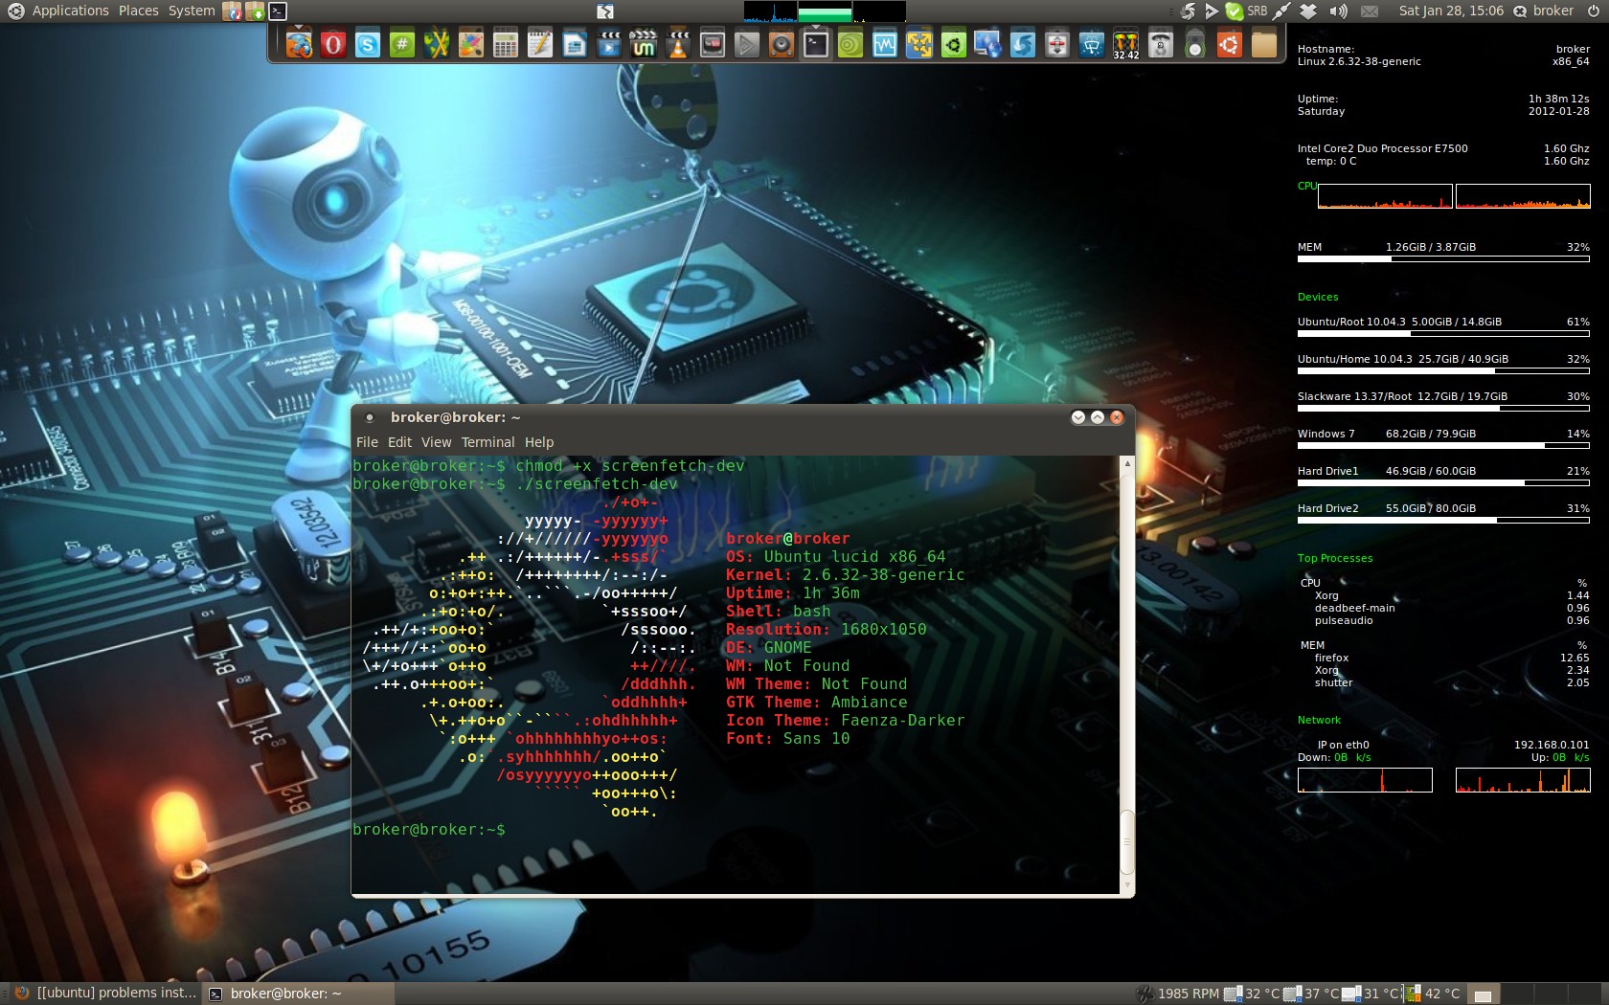1609x1005 pixels.
Task: Open the orange Ubuntu logo dock icon
Action: (1230, 44)
